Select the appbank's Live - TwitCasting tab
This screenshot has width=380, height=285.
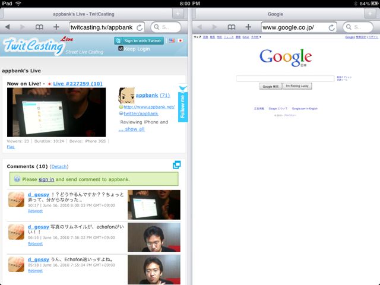(x=84, y=14)
